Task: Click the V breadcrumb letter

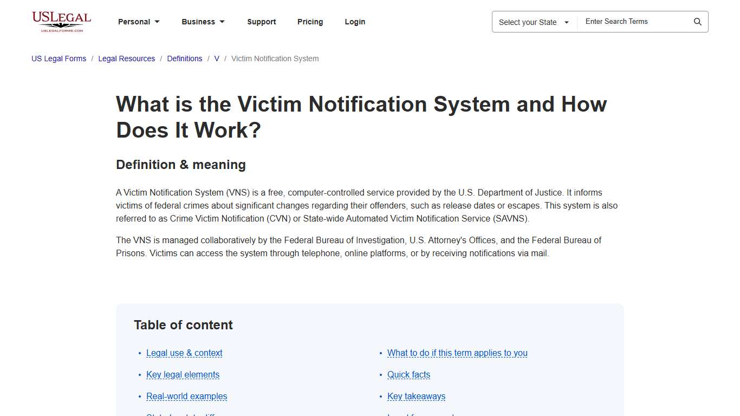Action: (216, 58)
